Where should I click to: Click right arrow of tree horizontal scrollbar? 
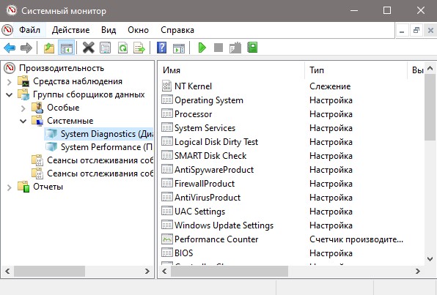click(x=147, y=271)
